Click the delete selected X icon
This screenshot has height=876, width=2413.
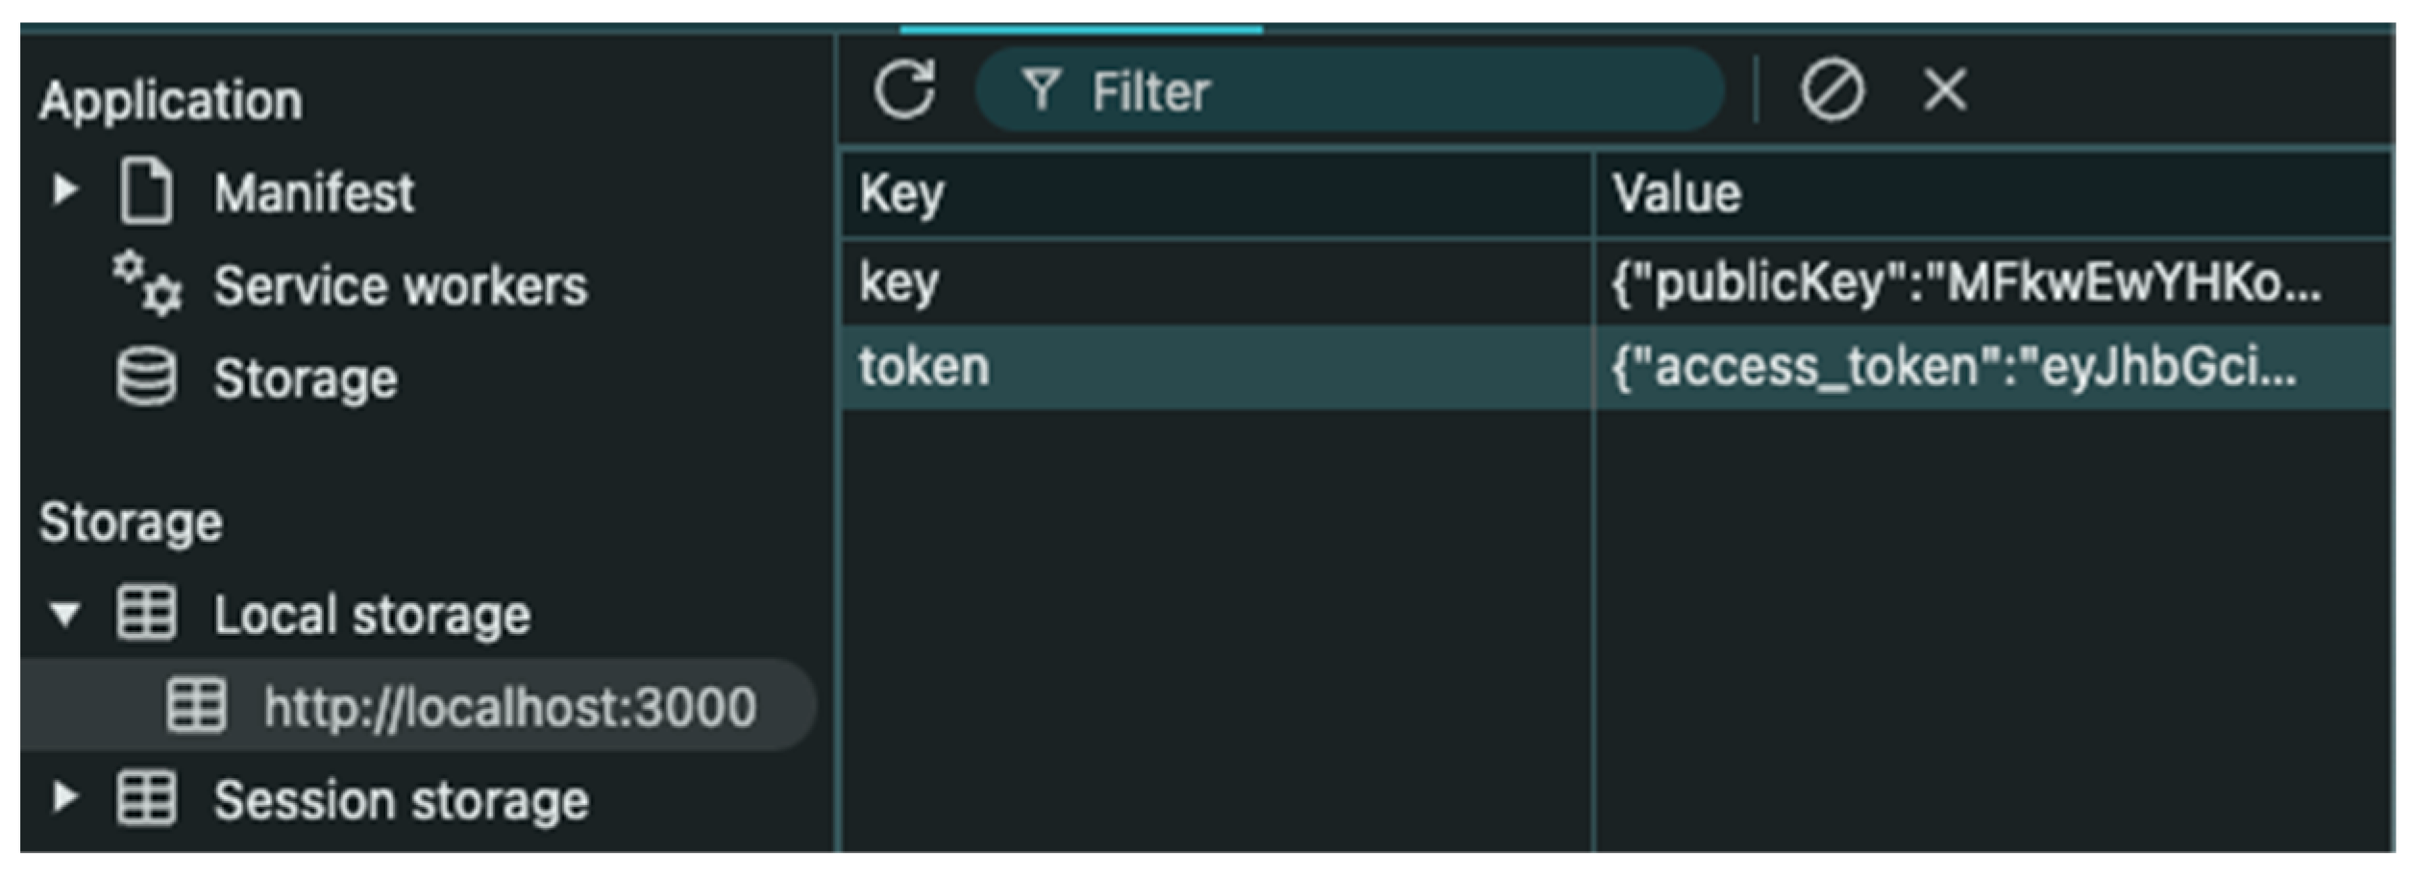1945,90
